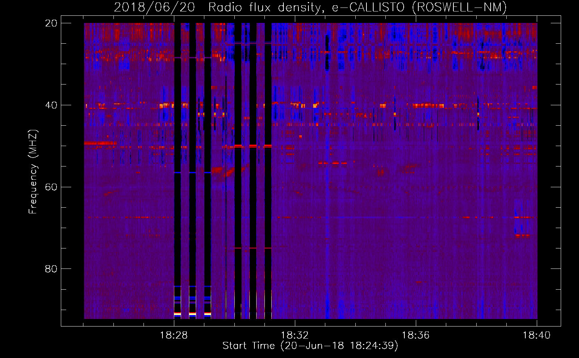579x358 pixels.
Task: Click the 18:36 time tick label
Action: 415,335
